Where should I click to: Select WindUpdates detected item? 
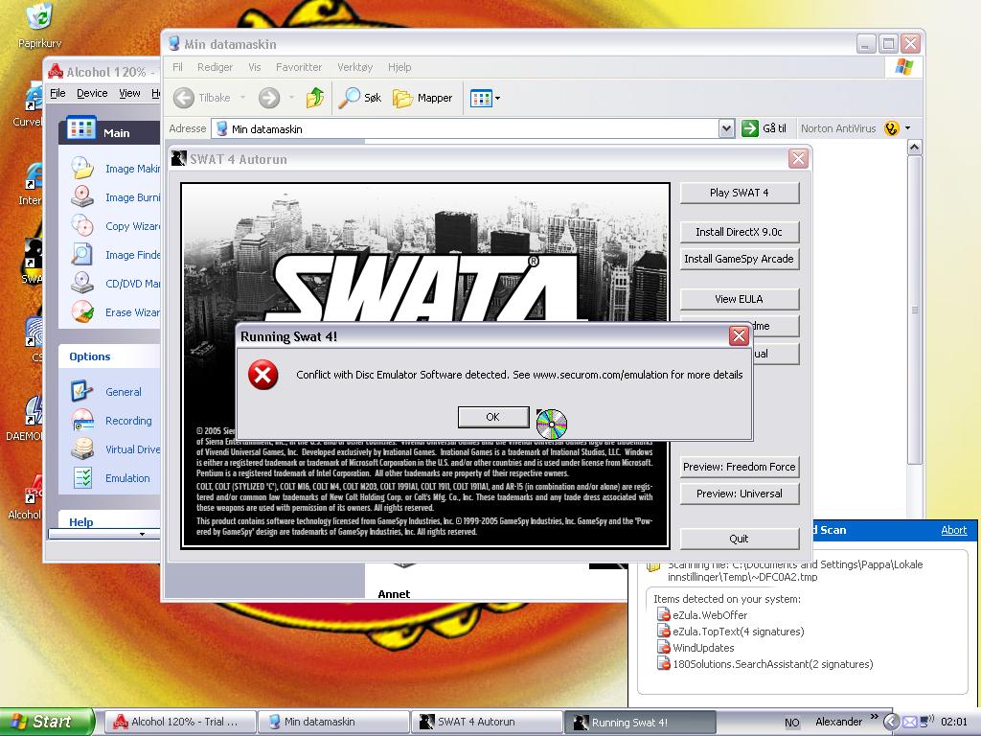696,648
